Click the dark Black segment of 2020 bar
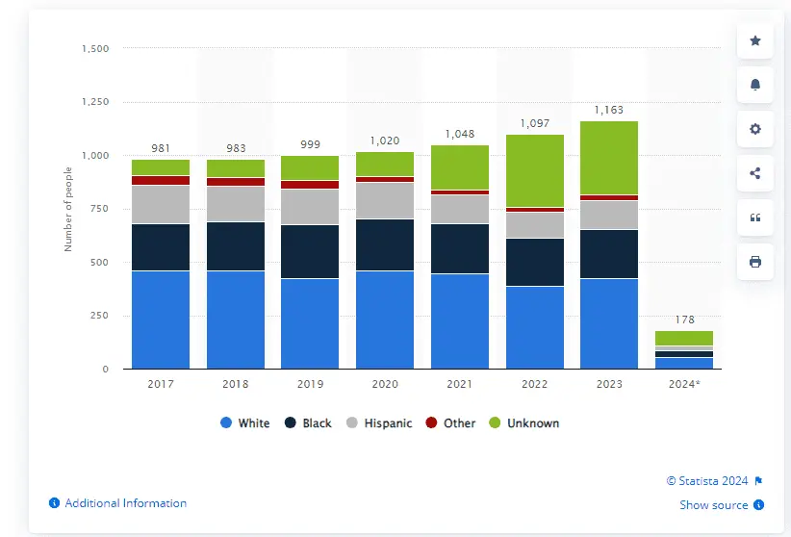The width and height of the screenshot is (791, 537). [385, 244]
